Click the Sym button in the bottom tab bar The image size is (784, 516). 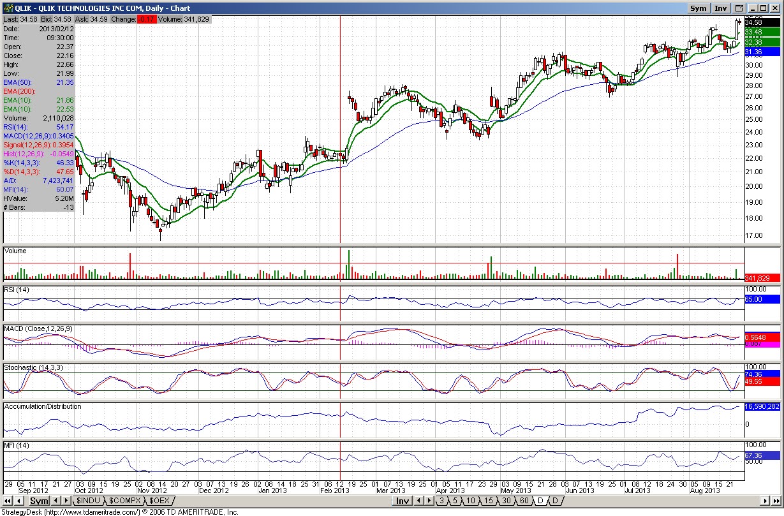coord(40,501)
